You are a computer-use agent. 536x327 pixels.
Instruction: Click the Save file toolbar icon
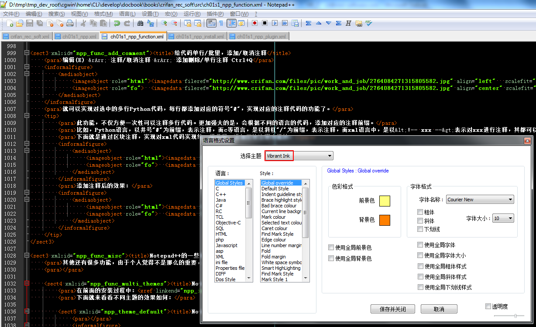[x=29, y=23]
